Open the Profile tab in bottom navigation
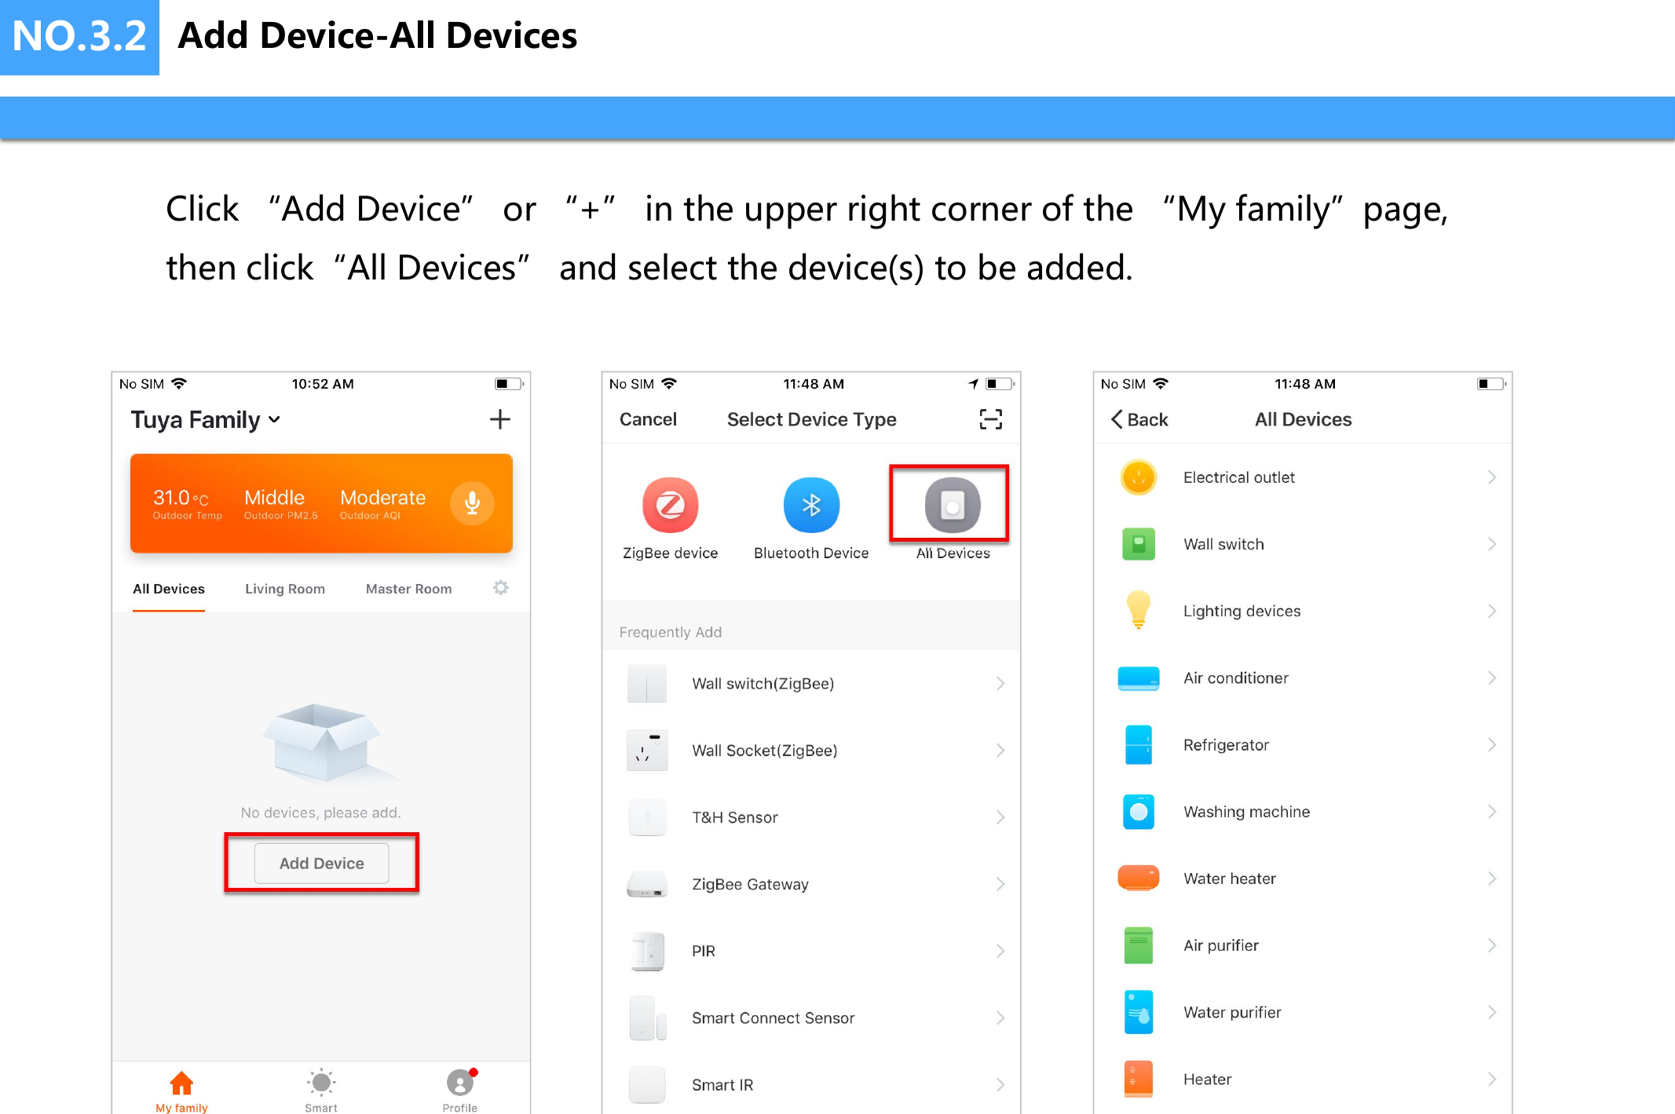The height and width of the screenshot is (1114, 1675). (459, 1089)
